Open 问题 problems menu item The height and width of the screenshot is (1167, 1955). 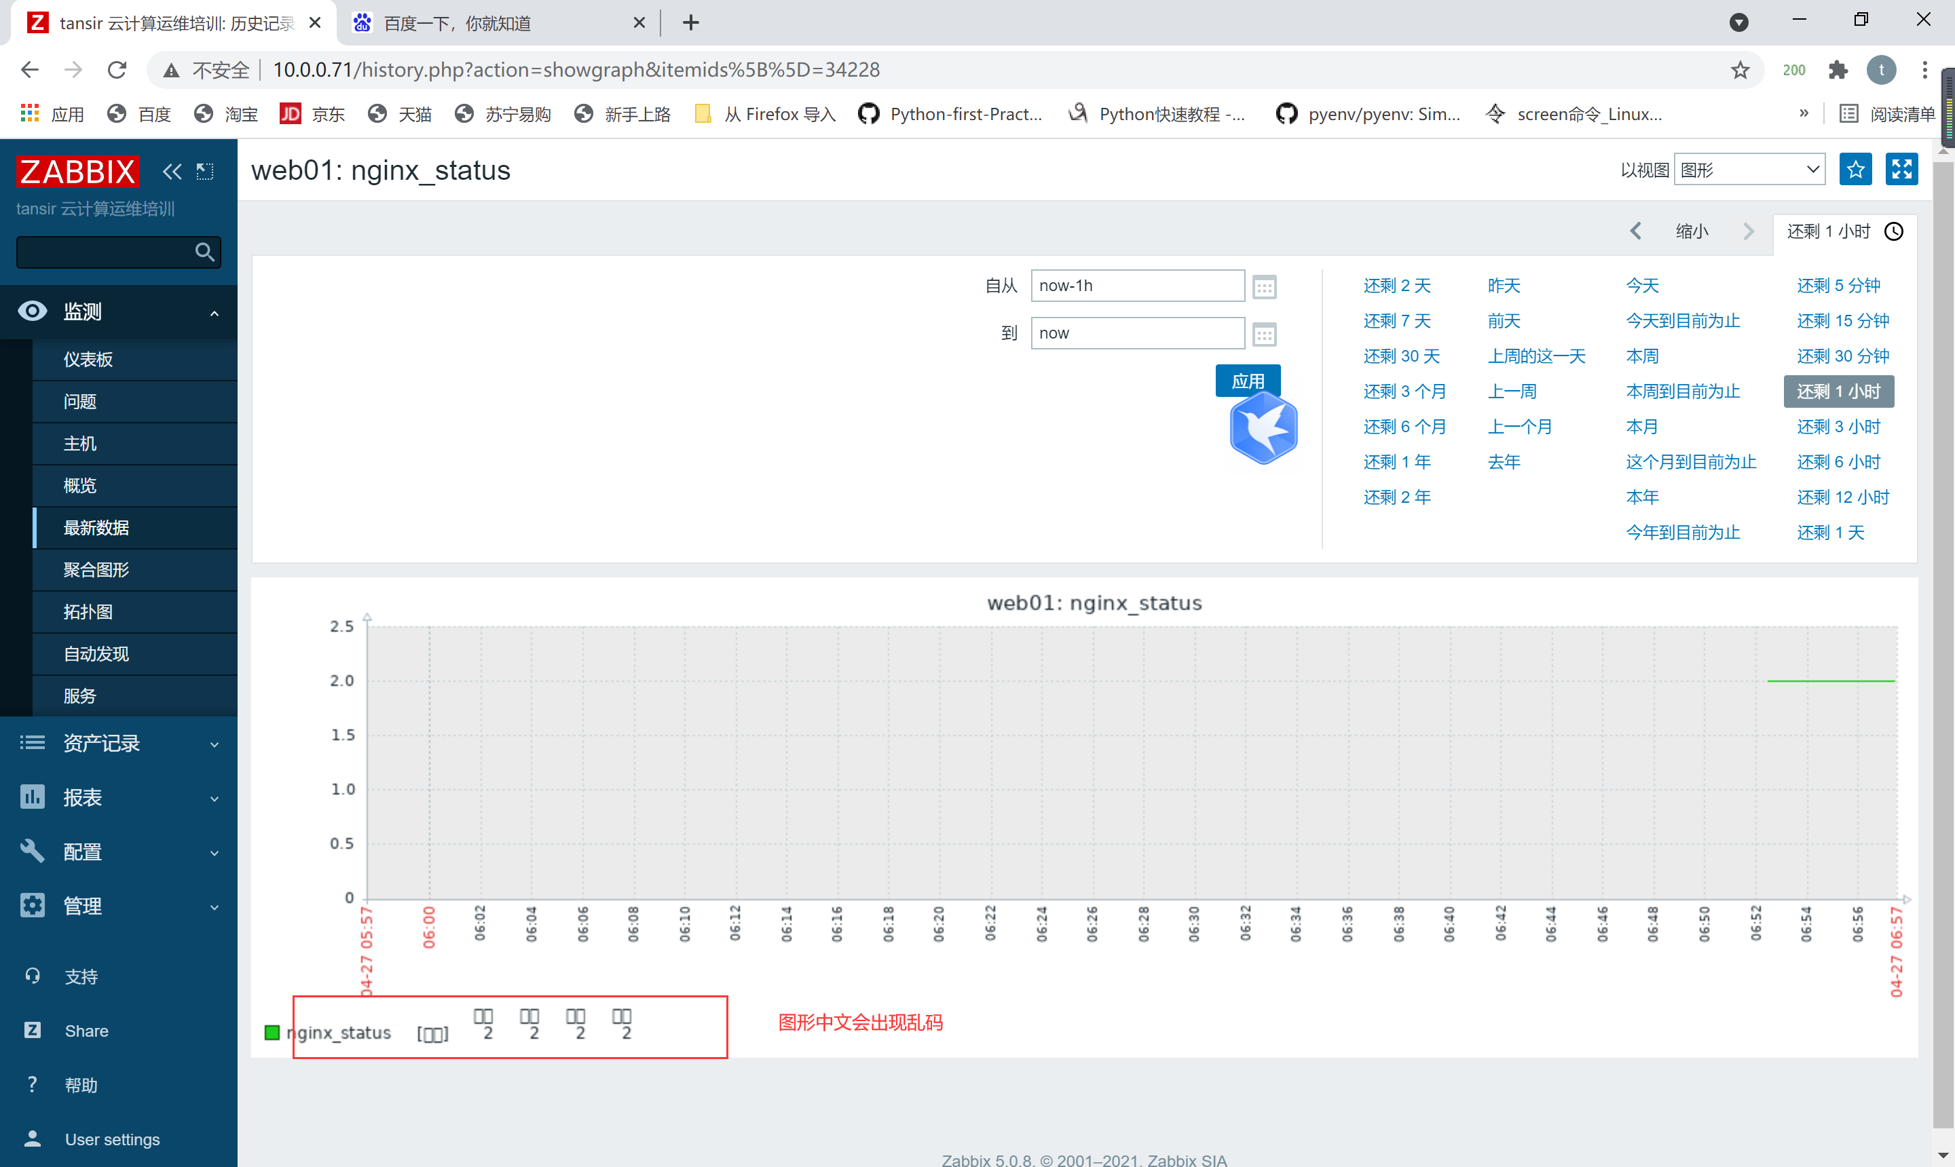(135, 402)
